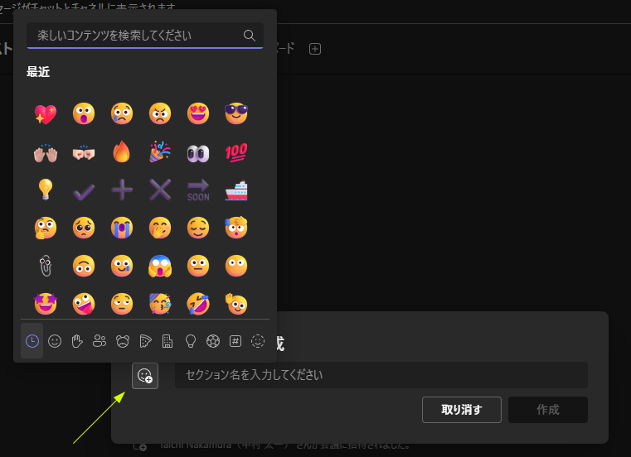Select the sparkling heart emoji
This screenshot has height=457, width=631.
coord(45,113)
